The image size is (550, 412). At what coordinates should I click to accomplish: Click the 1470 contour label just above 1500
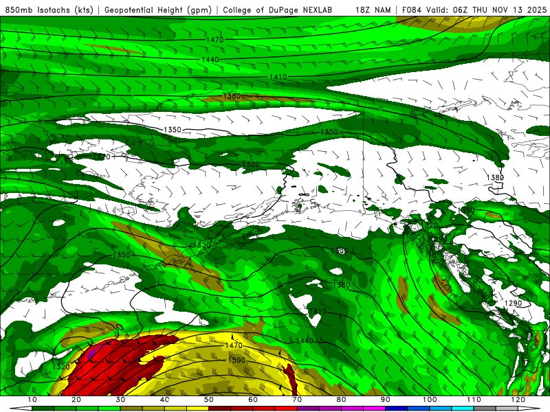234,345
